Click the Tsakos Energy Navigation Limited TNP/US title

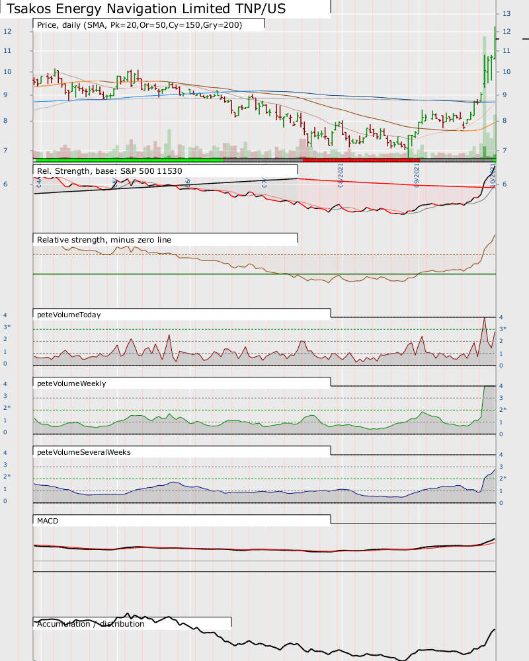146,9
